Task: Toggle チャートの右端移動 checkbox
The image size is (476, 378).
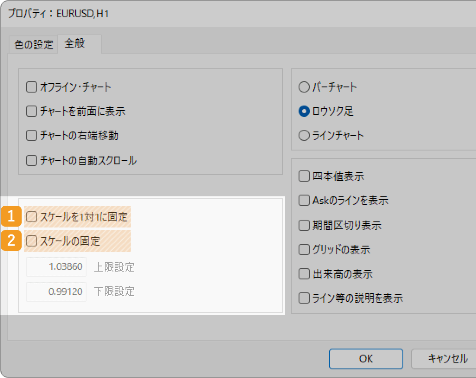Action: click(32, 136)
